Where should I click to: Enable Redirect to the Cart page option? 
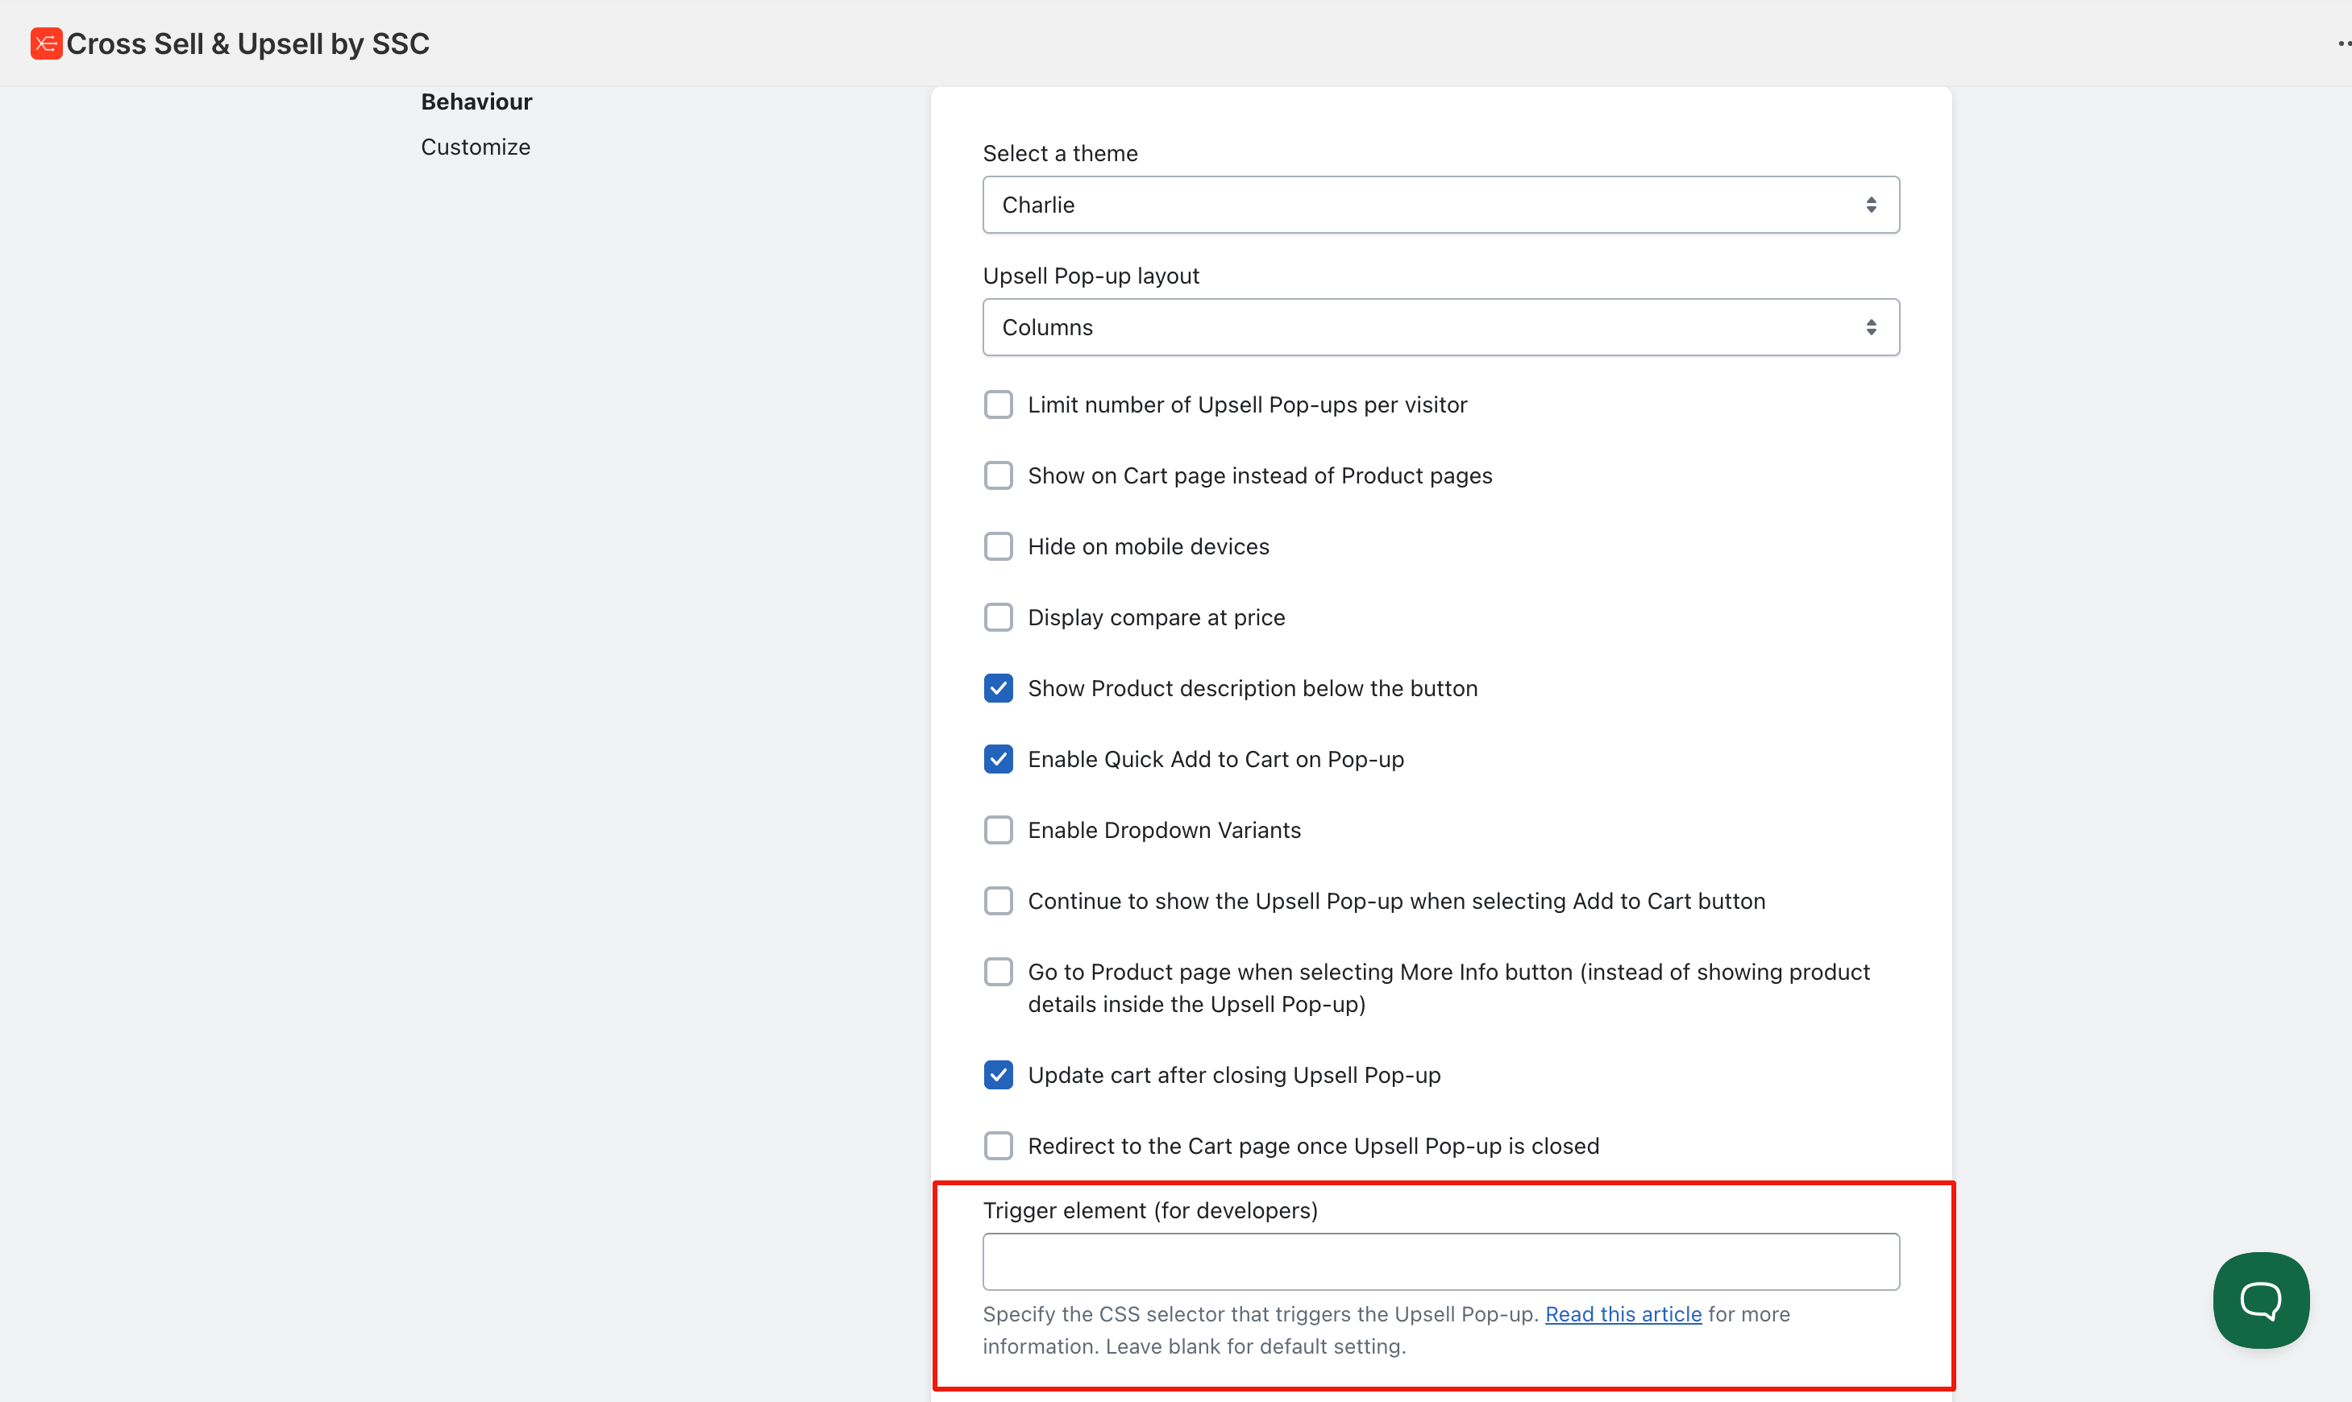pyautogui.click(x=998, y=1146)
